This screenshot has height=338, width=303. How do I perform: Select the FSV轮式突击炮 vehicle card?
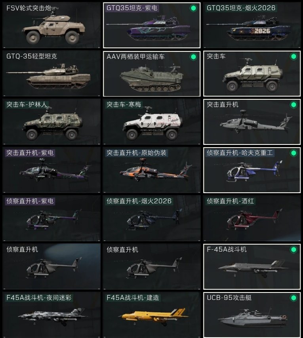tap(51, 25)
